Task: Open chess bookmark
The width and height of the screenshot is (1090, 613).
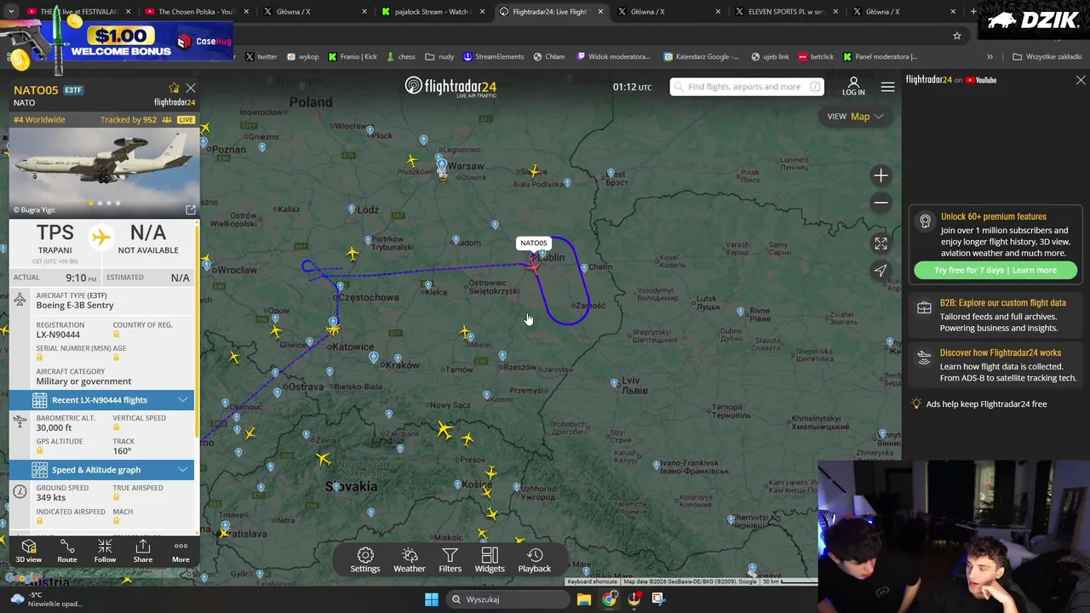Action: pyautogui.click(x=400, y=57)
